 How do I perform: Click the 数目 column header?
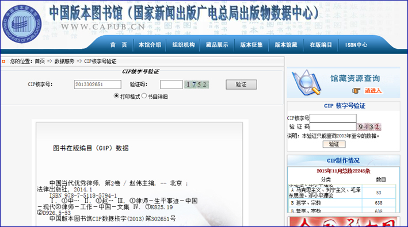point(381,179)
